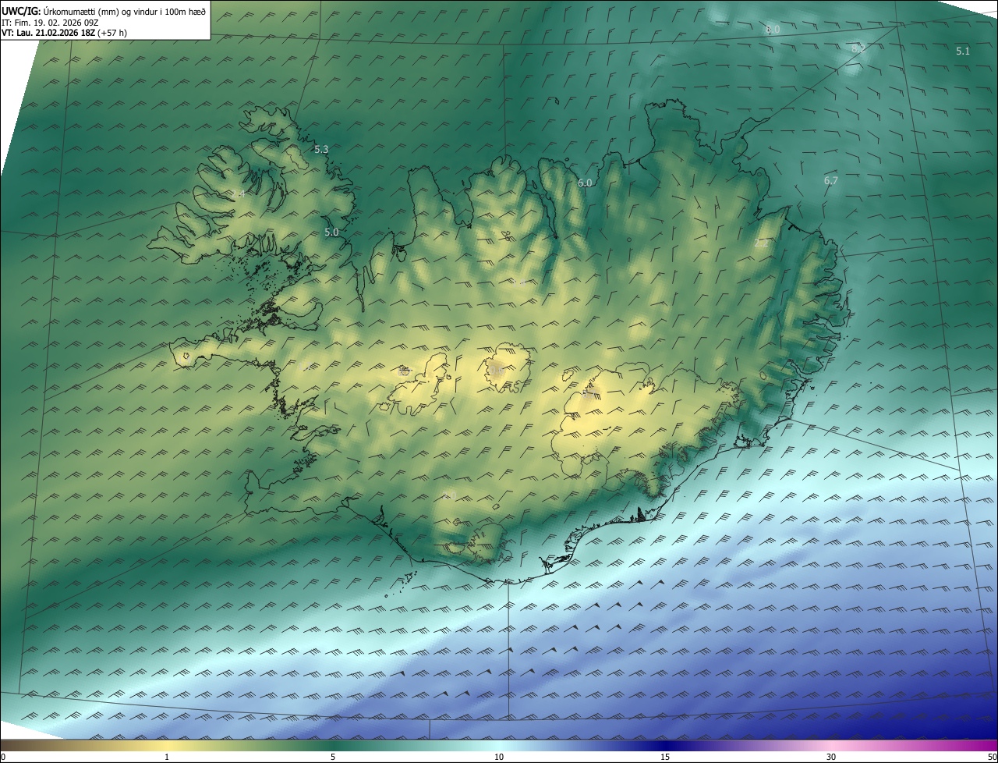Click the 'IT: Fim. 19. 02. 2026 09Z' line
This screenshot has width=998, height=763.
(50, 23)
